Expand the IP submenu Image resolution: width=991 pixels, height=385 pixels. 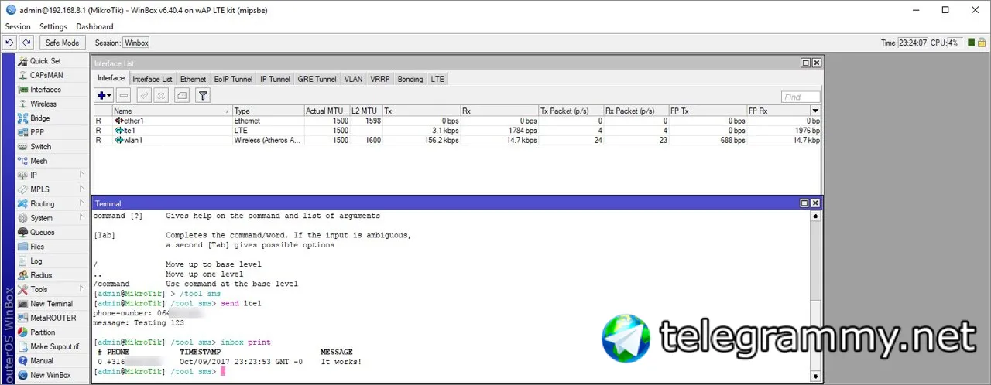52,175
